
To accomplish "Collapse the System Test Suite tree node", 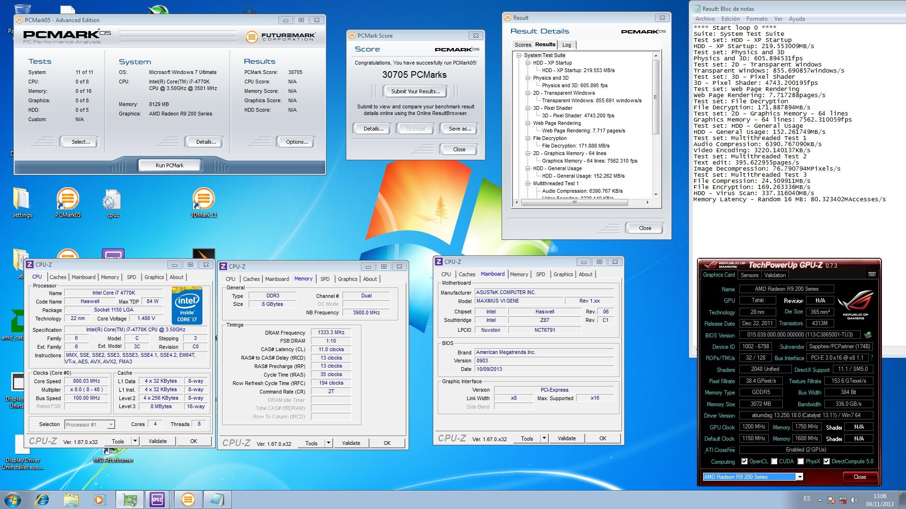I will click(519, 55).
